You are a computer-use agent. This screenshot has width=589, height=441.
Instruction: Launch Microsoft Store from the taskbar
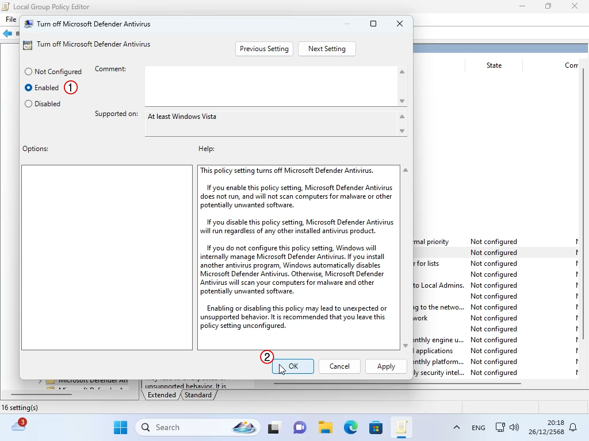[376, 427]
